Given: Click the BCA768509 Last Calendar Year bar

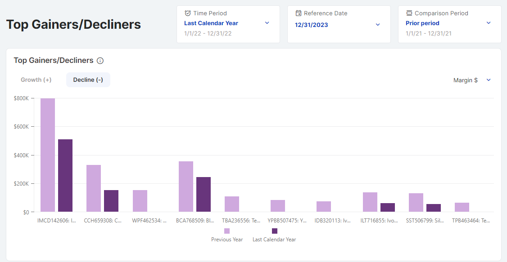Looking at the screenshot, I should click(x=204, y=194).
